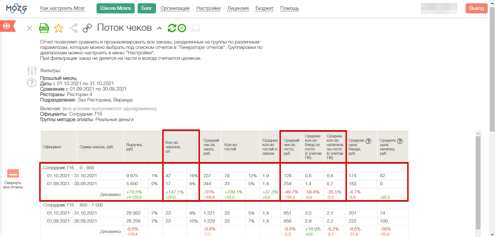The width and height of the screenshot is (495, 237).
Task: Click the help icon under the filters
Action: (x=32, y=83)
